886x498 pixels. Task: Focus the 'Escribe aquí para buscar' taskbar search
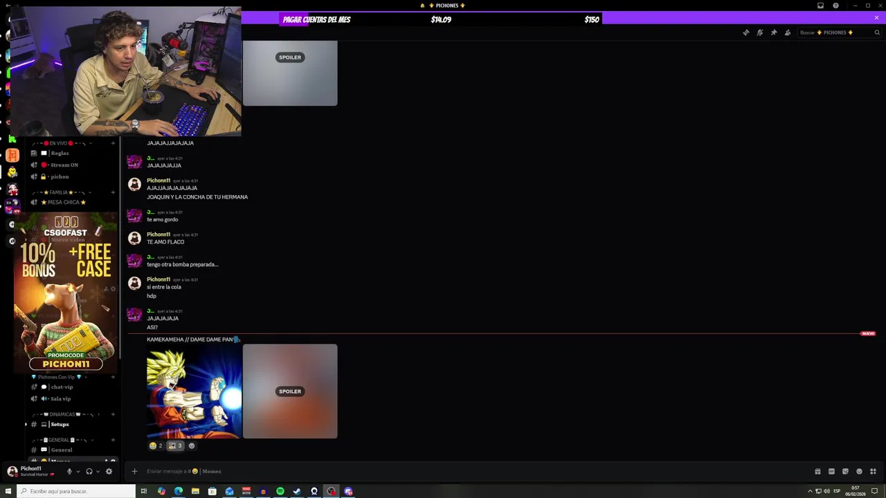(x=76, y=491)
